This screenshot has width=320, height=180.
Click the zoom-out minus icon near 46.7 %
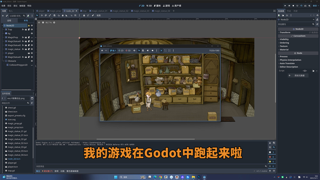[x=43, y=22]
